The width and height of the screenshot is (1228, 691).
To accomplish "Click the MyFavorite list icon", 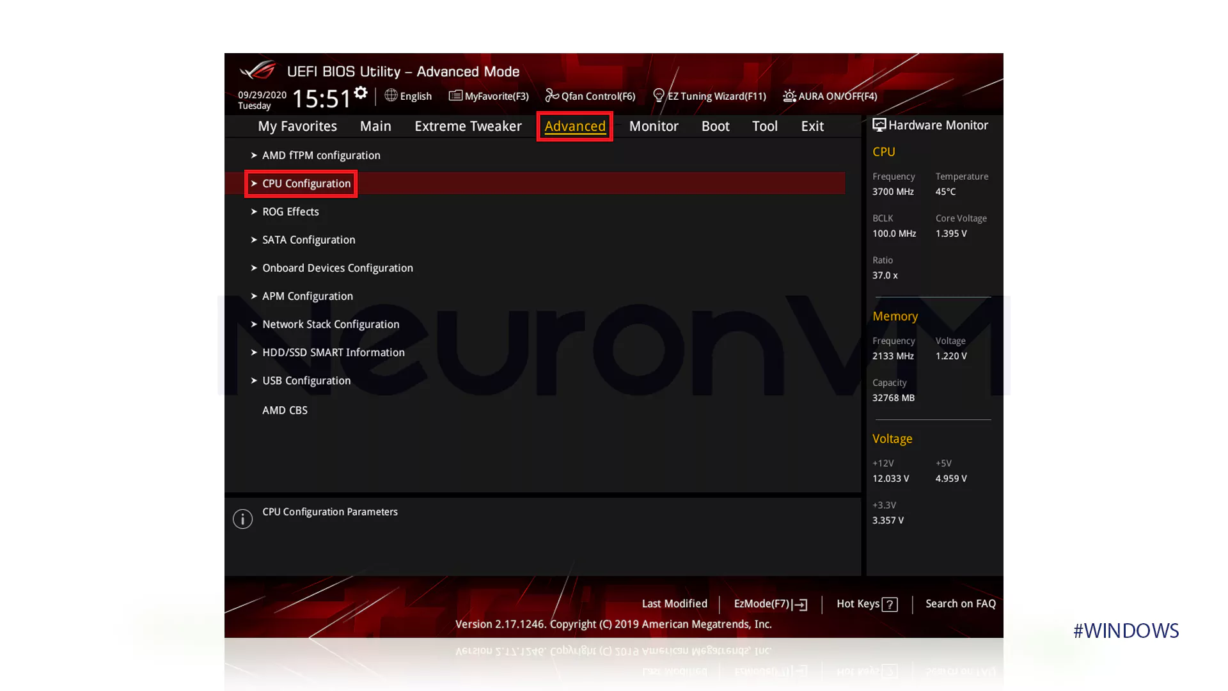I will tap(455, 95).
